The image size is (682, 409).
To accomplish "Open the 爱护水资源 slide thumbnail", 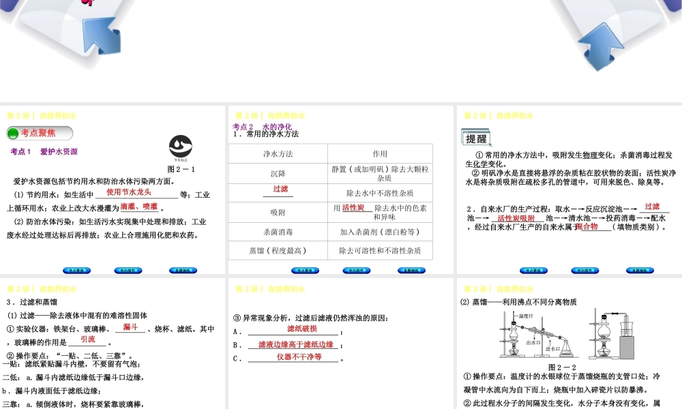I will click(113, 190).
